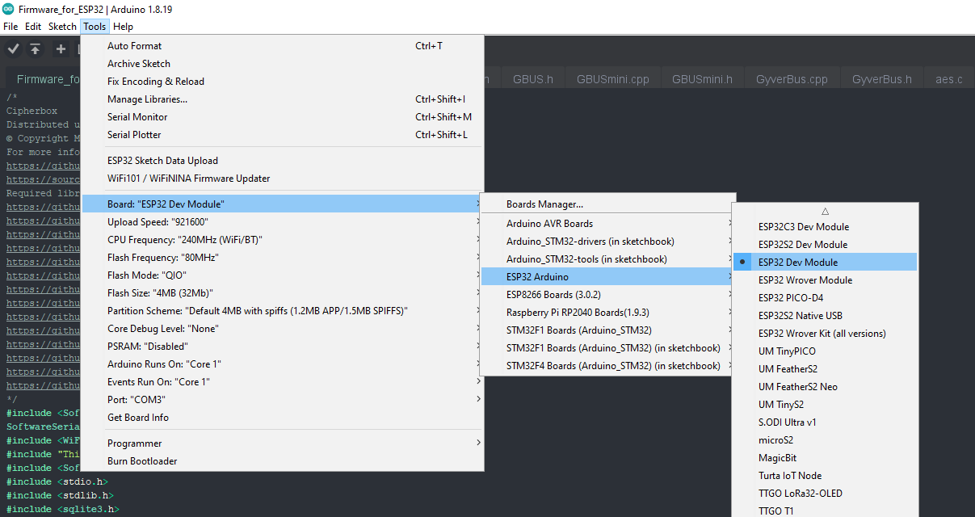
Task: Expand Flash Size "4MB (32Mb)" submenu
Action: (x=283, y=293)
